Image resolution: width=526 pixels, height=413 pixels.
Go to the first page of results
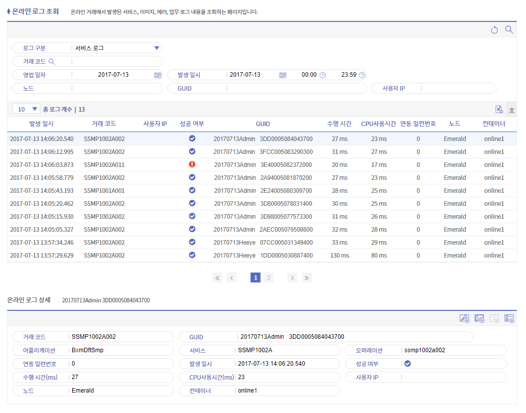click(x=217, y=278)
